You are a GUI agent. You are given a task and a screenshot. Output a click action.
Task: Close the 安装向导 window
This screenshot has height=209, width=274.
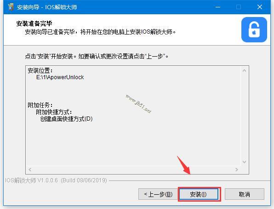coord(260,7)
